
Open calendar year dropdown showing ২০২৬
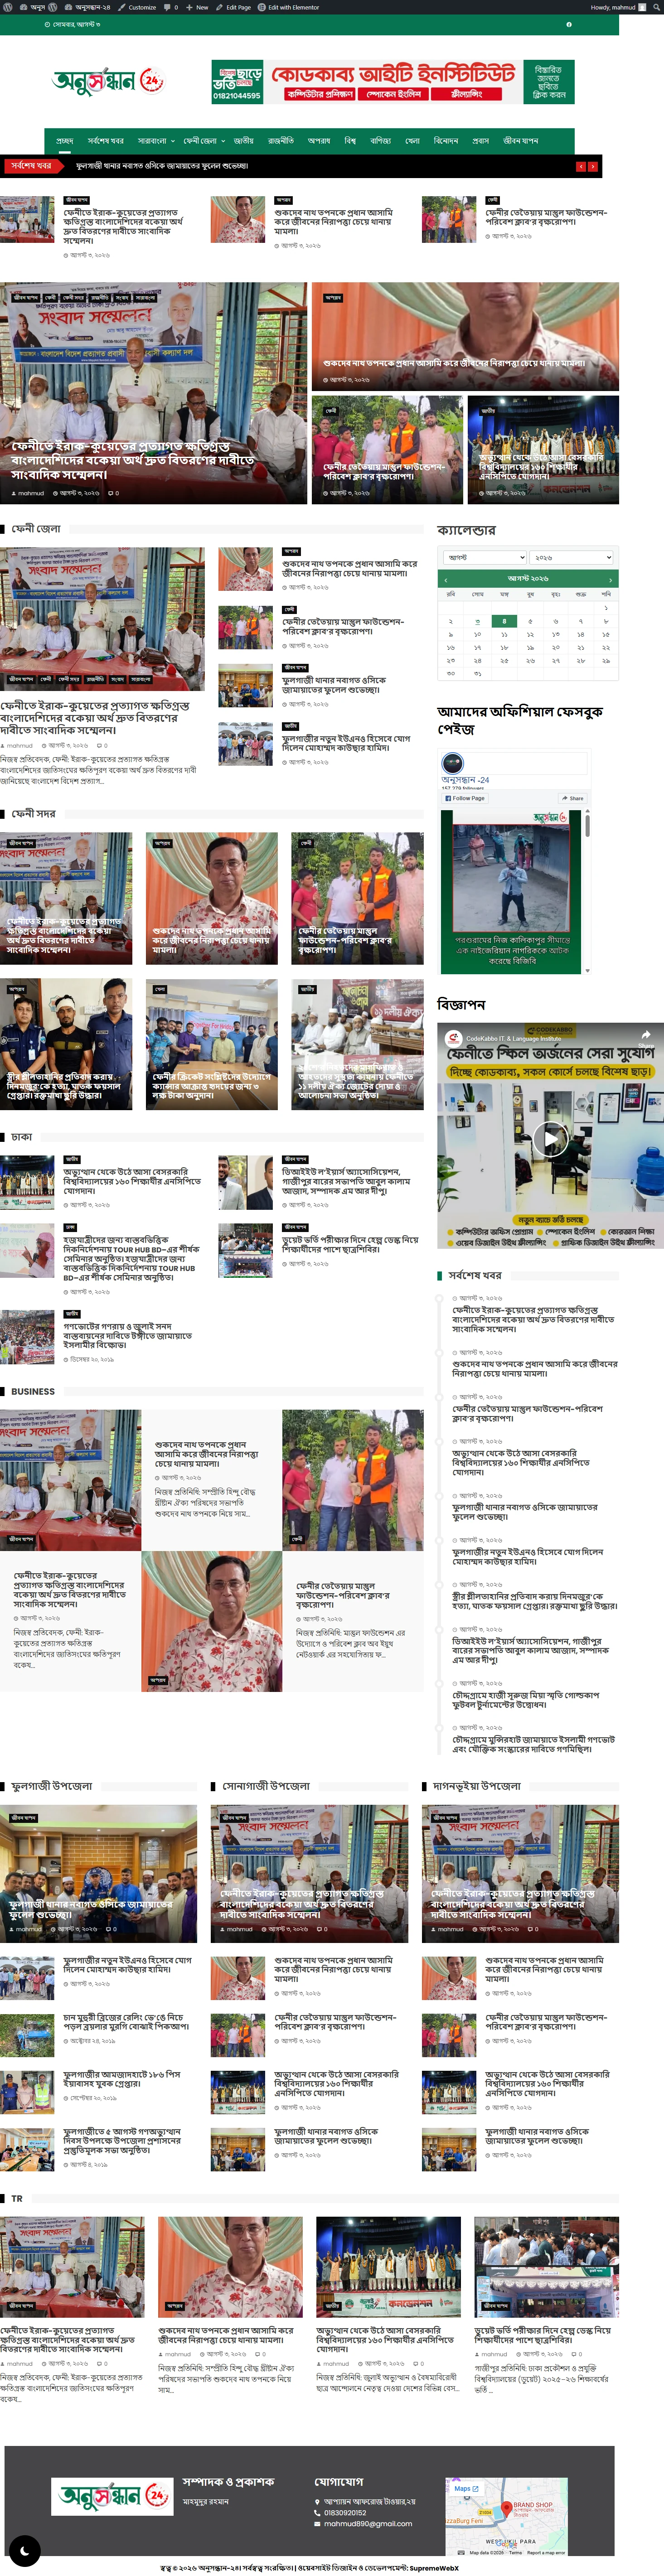click(x=572, y=557)
